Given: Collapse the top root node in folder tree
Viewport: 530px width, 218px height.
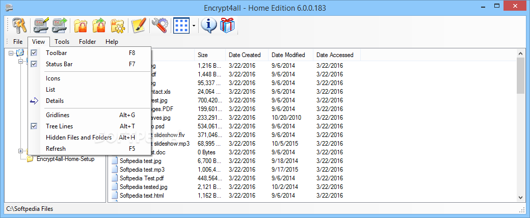Looking at the screenshot, I should point(11,53).
